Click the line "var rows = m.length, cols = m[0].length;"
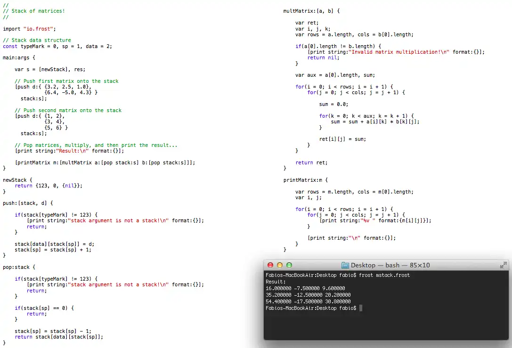Viewport: 512px width, 348px height. coord(354,192)
